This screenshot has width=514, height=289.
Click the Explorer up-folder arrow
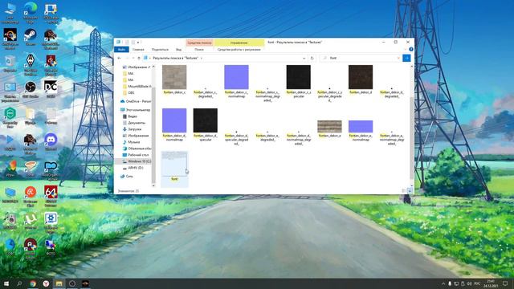pos(139,58)
